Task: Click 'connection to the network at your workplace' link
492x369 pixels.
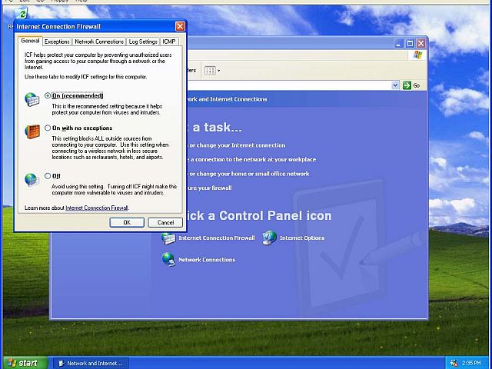Action: pyautogui.click(x=253, y=159)
